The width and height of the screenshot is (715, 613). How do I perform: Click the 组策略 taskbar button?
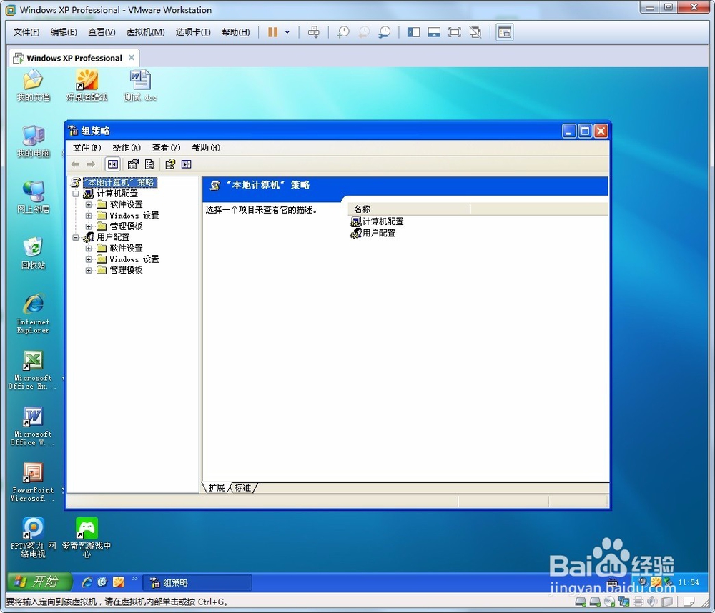[197, 582]
